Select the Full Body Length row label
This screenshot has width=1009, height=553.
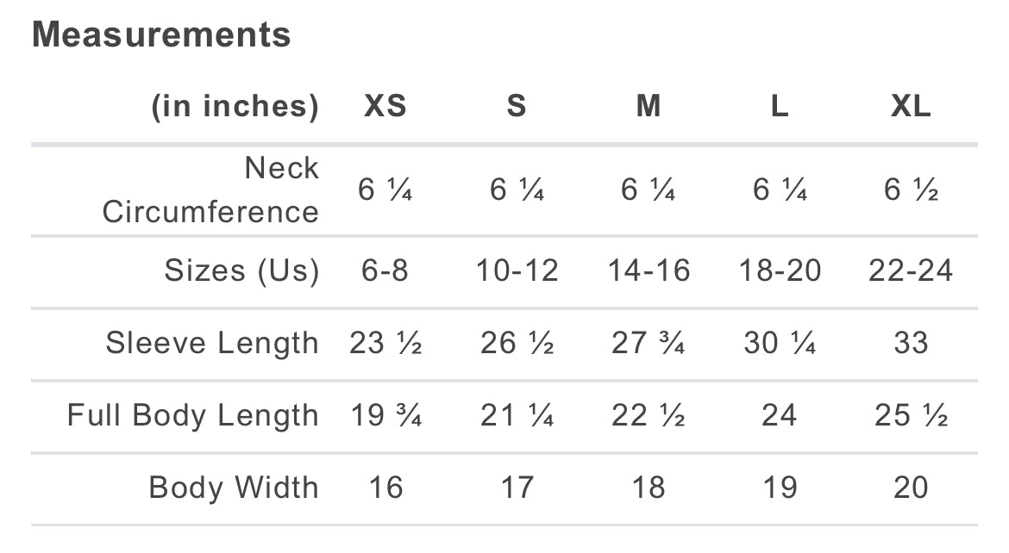[x=193, y=415]
